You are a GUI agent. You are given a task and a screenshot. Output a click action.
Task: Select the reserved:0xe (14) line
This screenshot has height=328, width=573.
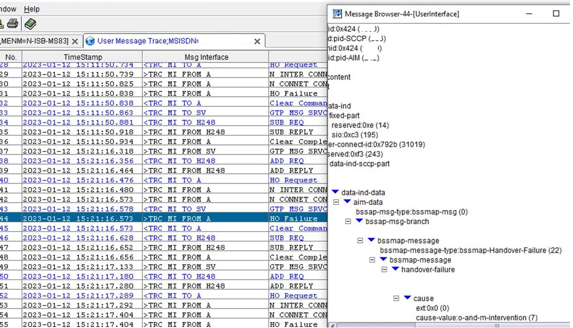[360, 125]
